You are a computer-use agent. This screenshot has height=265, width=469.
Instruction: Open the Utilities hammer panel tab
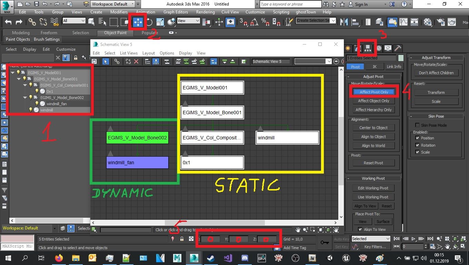(x=398, y=48)
